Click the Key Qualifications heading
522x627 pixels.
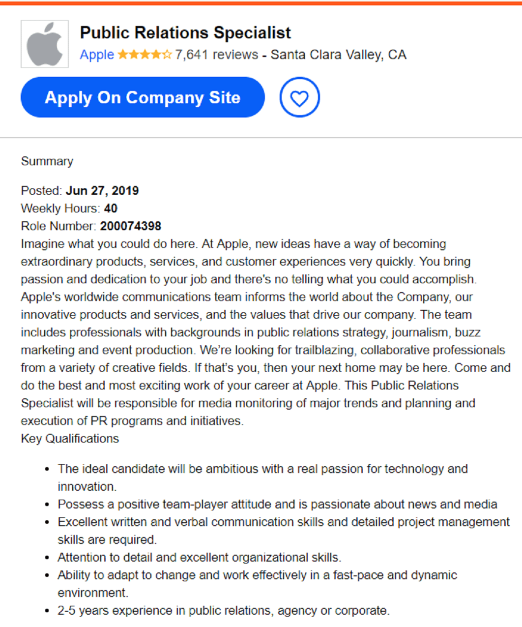click(69, 439)
